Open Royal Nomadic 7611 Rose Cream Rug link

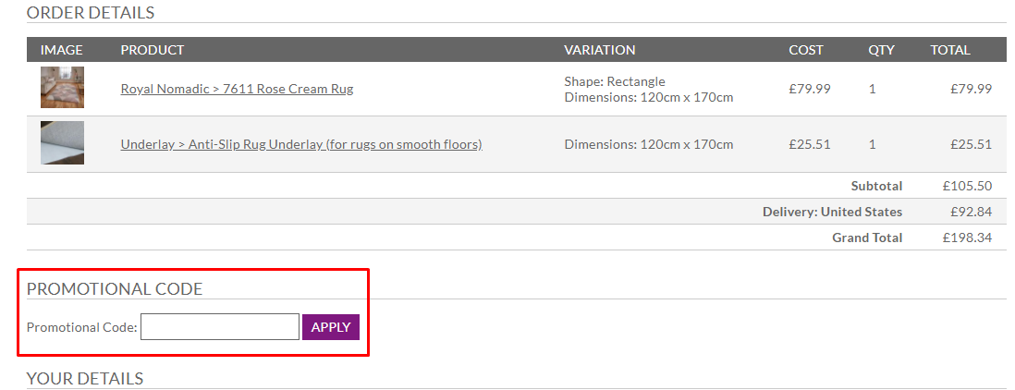237,89
